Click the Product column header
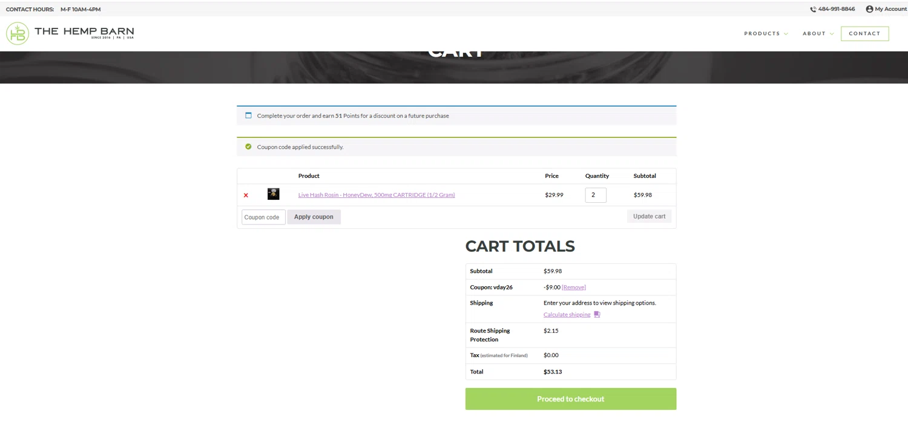This screenshot has width=908, height=428. pyautogui.click(x=309, y=176)
